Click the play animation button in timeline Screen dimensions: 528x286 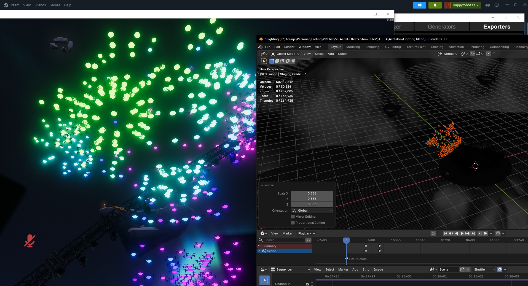coord(462,233)
